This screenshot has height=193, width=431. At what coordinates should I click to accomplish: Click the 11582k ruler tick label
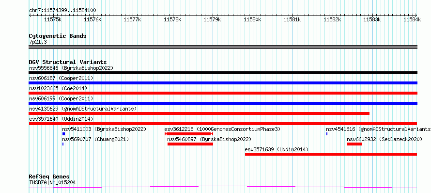coord(333,19)
